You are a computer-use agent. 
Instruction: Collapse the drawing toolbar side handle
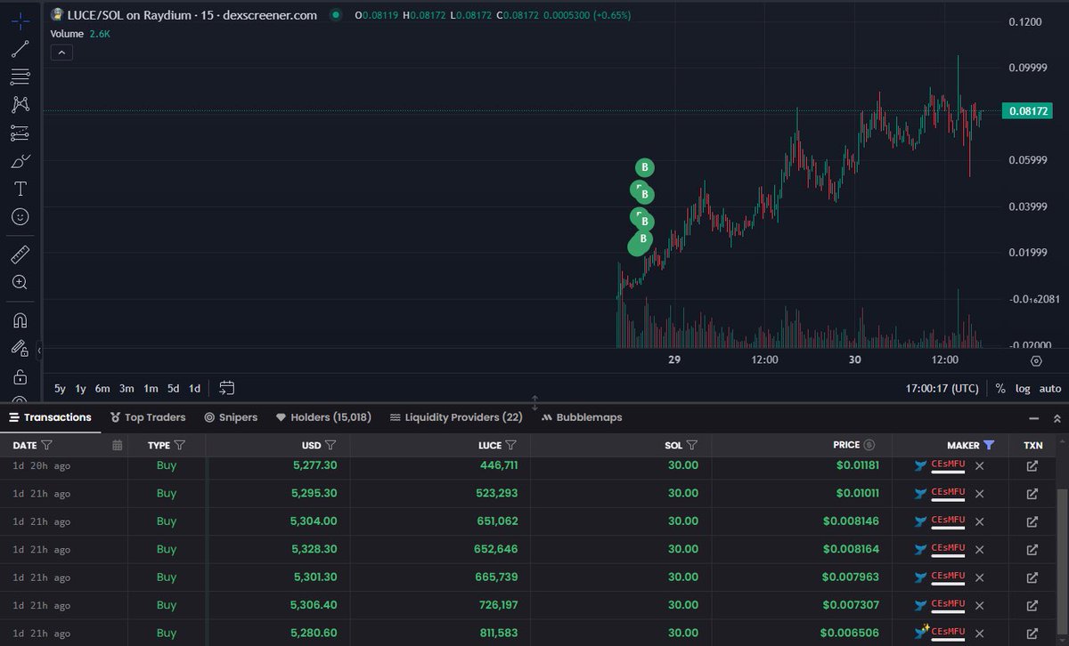pos(39,351)
